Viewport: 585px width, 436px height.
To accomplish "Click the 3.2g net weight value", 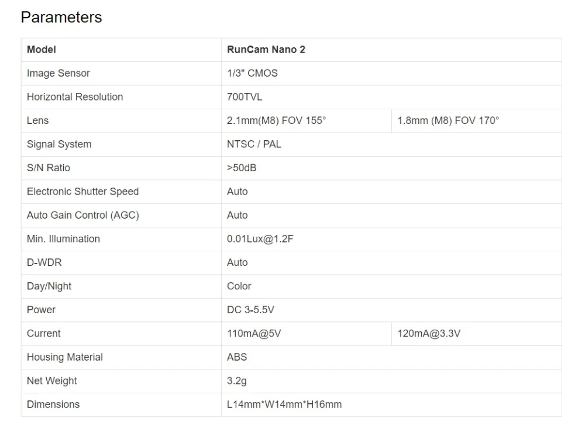I will (236, 381).
